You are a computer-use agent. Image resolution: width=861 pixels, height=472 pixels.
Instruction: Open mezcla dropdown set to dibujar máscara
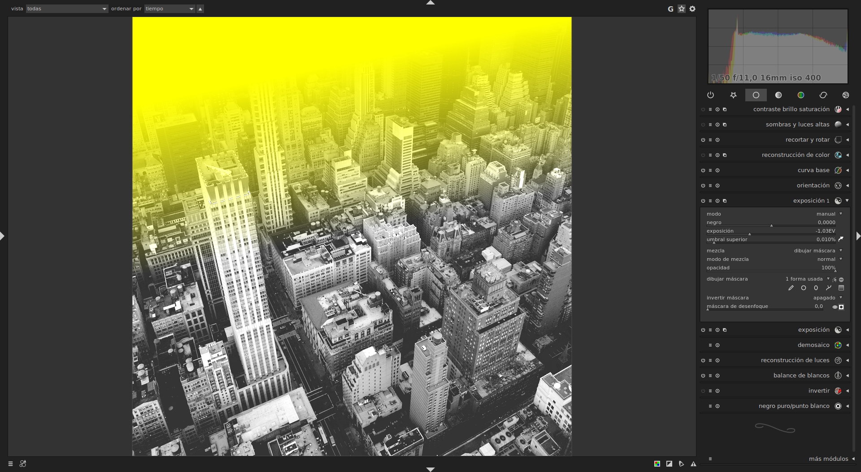pos(775,251)
